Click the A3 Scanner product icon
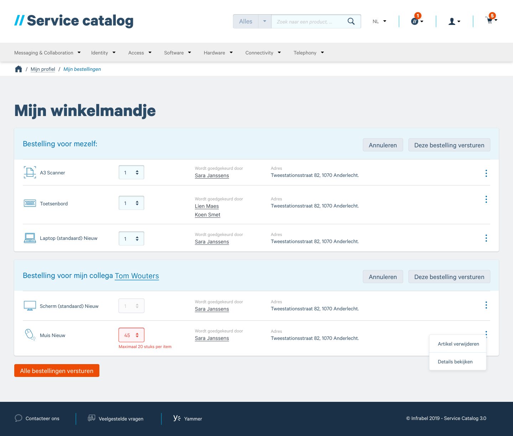513x436 pixels. pos(30,172)
